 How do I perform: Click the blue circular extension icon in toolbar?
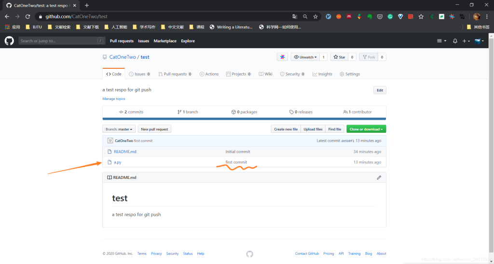(328, 17)
